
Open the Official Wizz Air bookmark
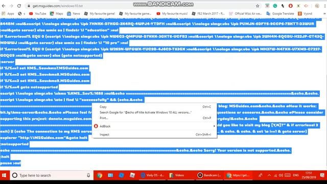point(245,14)
